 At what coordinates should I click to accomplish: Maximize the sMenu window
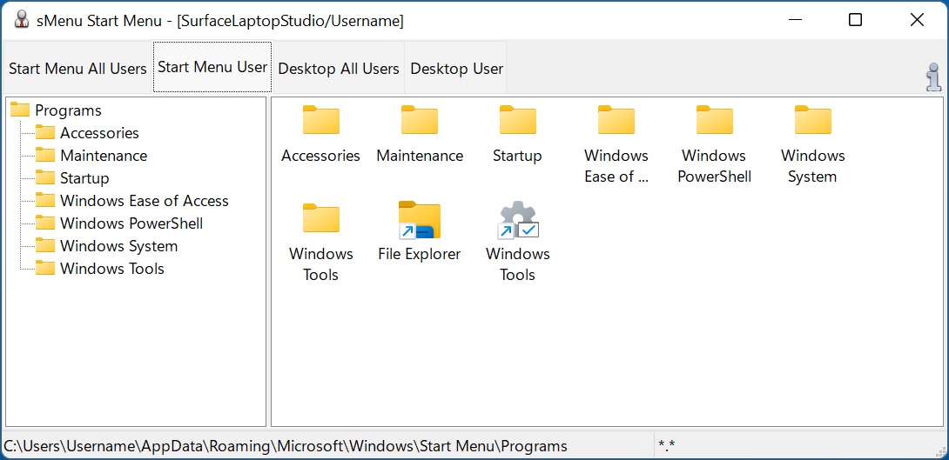coord(855,20)
